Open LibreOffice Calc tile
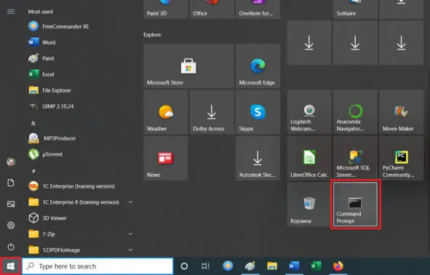Image resolution: width=430 pixels, height=275 pixels. pos(309,158)
